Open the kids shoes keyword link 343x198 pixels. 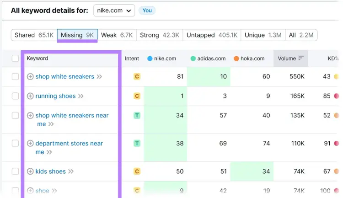coord(50,171)
